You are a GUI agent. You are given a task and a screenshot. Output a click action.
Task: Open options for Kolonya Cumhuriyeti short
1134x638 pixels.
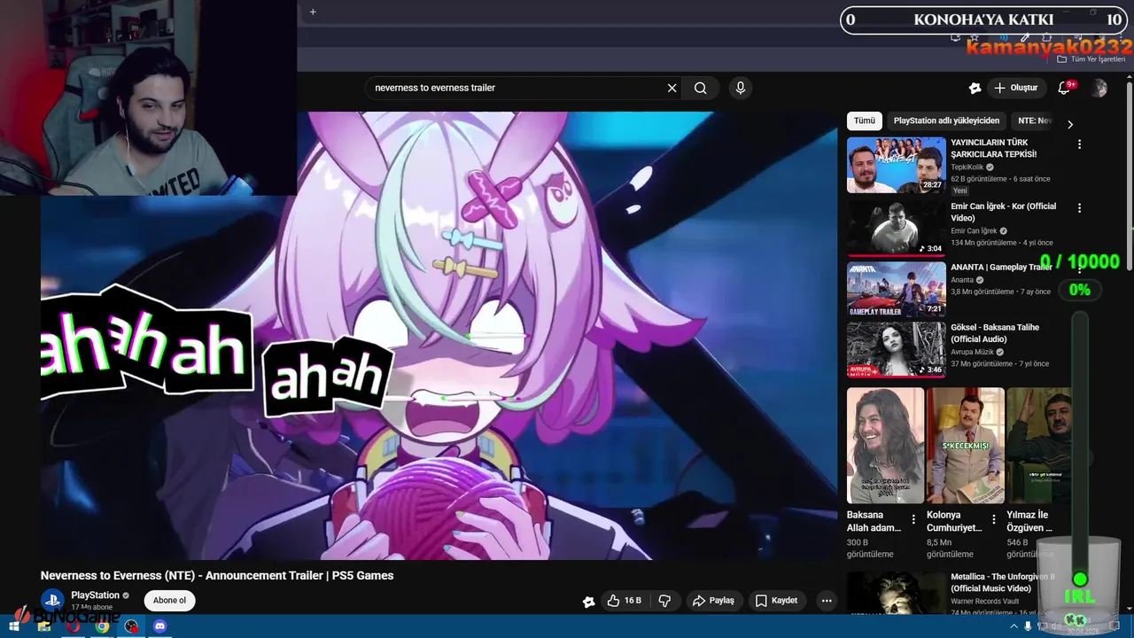[994, 520]
